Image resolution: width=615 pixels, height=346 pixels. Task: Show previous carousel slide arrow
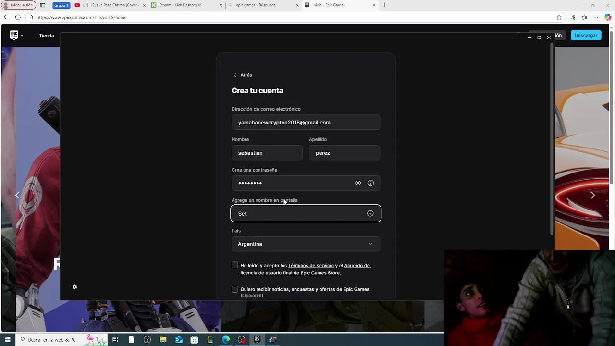coord(17,195)
